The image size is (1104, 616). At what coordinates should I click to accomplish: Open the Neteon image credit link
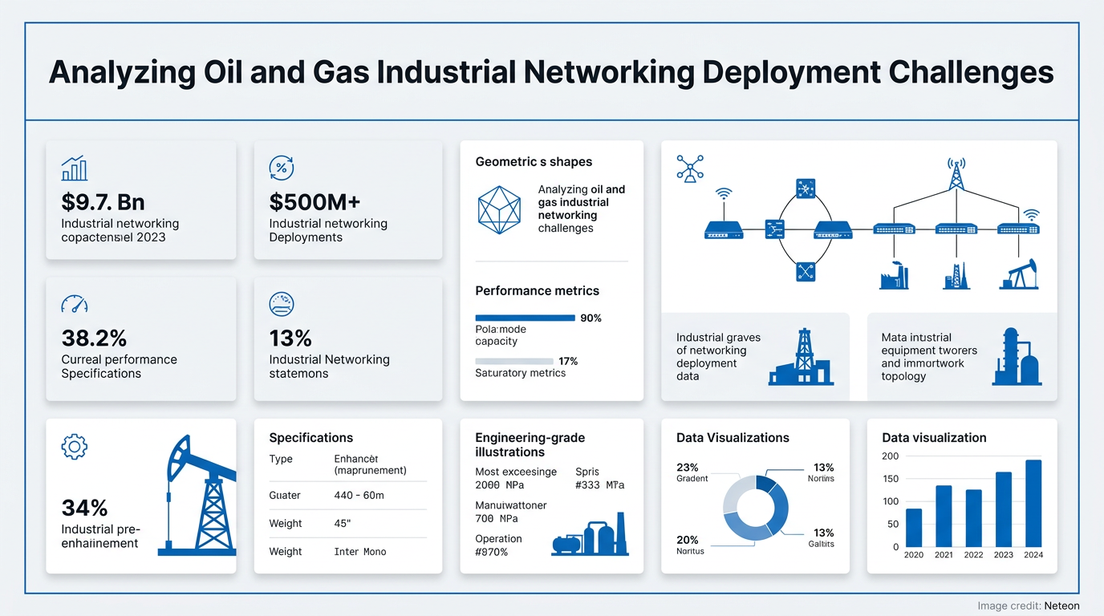[1061, 606]
